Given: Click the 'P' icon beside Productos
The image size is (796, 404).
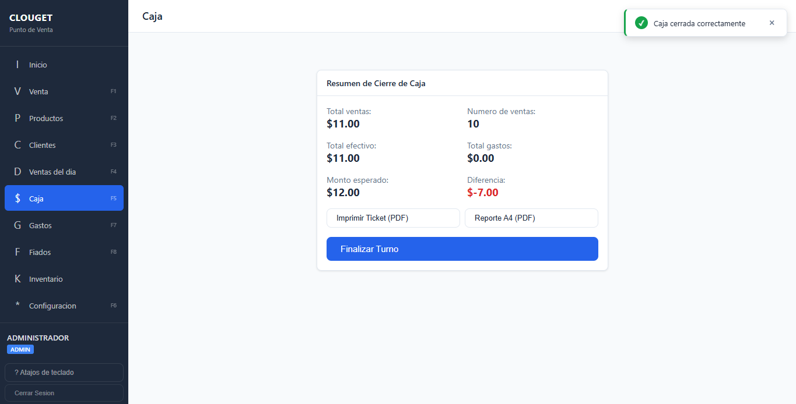Looking at the screenshot, I should pyautogui.click(x=17, y=118).
